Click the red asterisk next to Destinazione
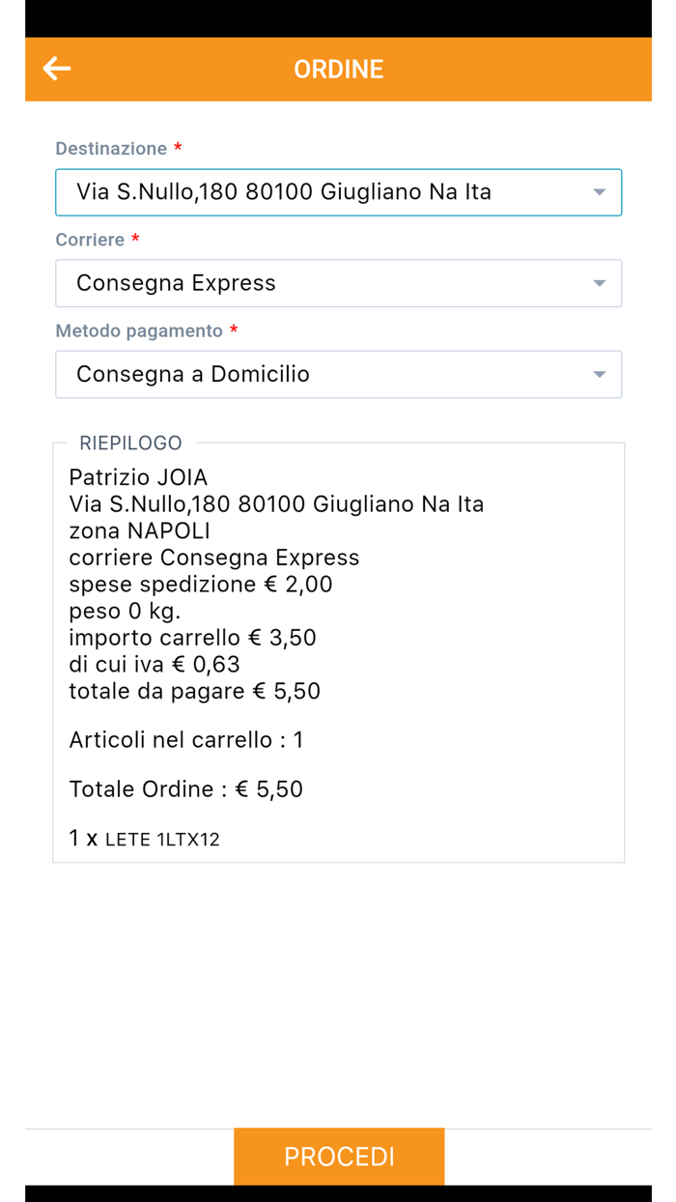 [176, 148]
